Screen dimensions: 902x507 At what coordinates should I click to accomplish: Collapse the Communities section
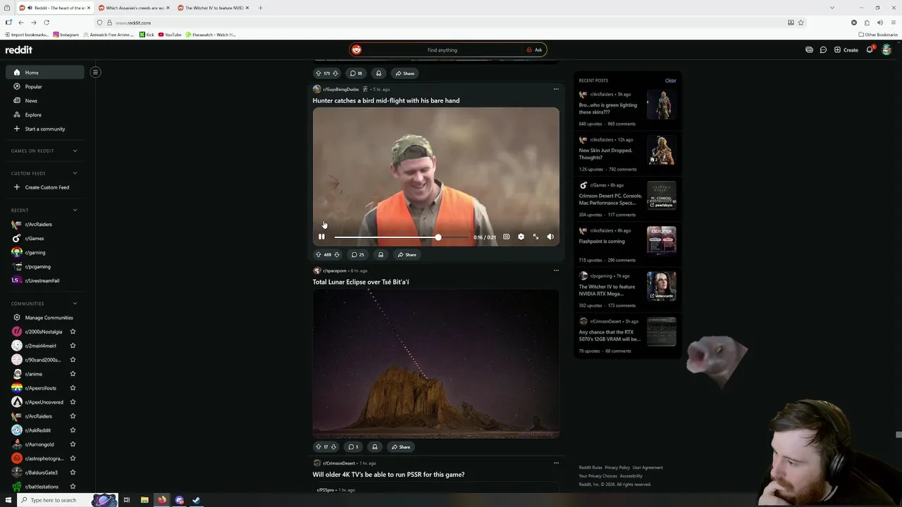coord(75,303)
